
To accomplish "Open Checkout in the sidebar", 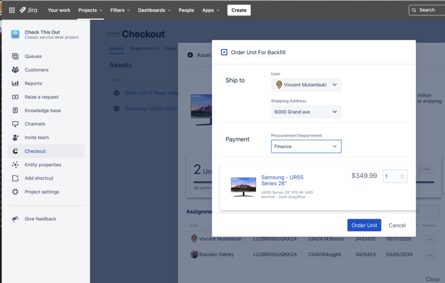I will tap(46, 151).
